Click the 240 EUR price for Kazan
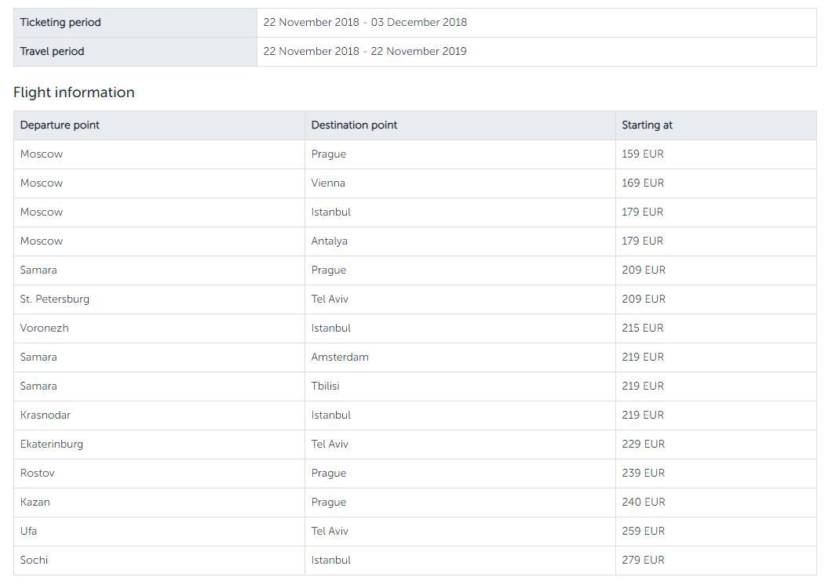The width and height of the screenshot is (839, 588). click(643, 503)
